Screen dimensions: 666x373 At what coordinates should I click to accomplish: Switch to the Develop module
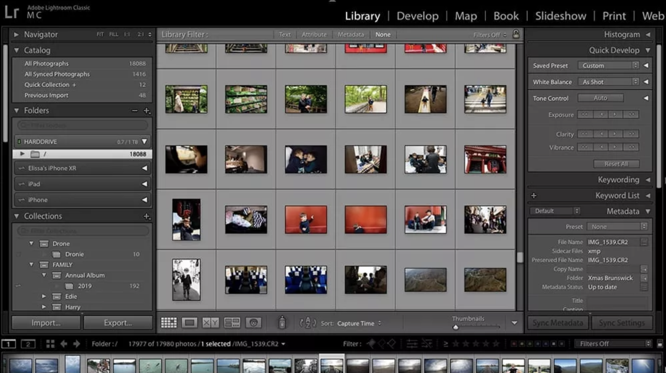click(x=417, y=16)
